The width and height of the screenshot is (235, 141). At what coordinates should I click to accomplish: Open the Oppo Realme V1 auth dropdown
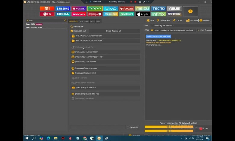tap(115, 31)
